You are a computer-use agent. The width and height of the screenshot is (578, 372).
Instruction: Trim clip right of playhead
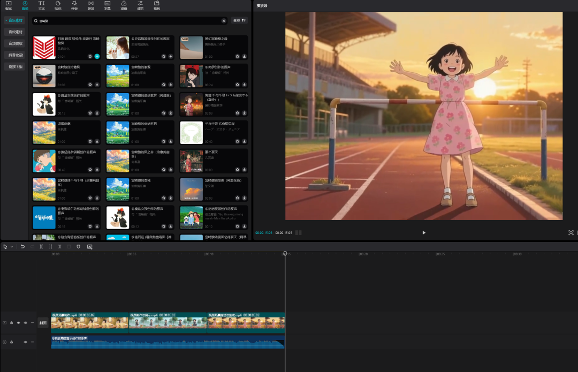tap(59, 247)
